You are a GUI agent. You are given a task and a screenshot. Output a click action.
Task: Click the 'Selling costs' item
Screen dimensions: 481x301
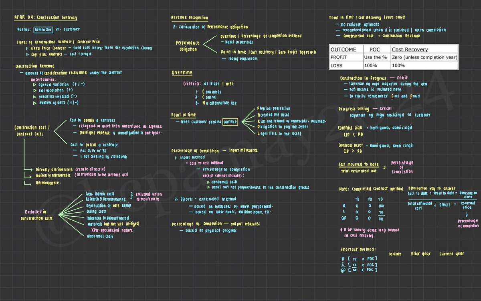click(96, 211)
